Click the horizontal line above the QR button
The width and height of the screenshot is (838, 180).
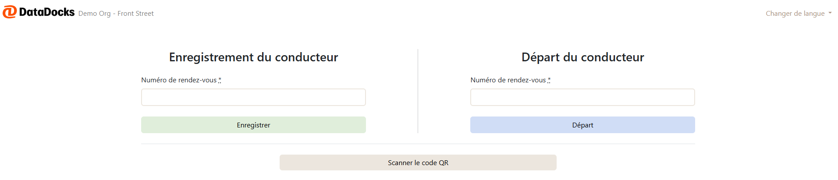click(418, 144)
